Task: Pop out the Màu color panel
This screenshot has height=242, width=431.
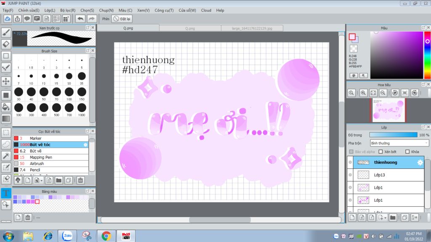Action: 423,28
